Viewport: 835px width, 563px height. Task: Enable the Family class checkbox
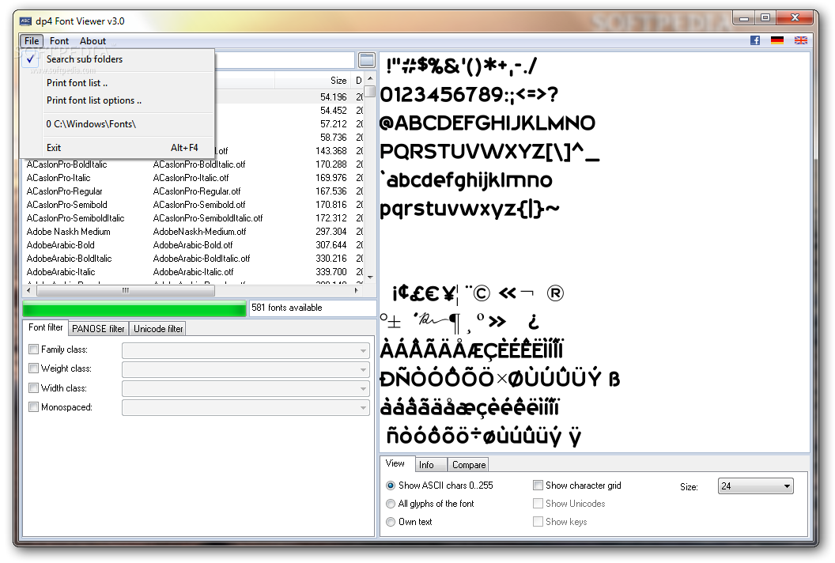[x=33, y=350]
